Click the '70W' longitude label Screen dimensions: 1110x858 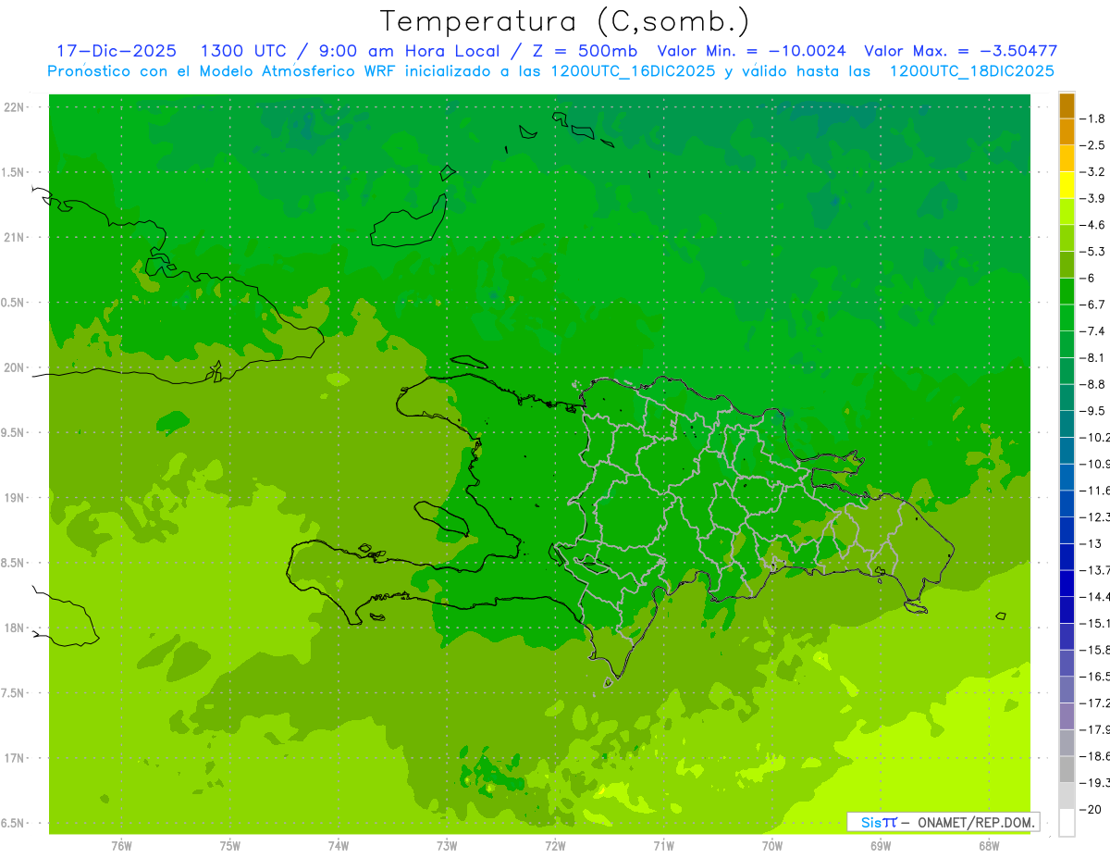772,846
